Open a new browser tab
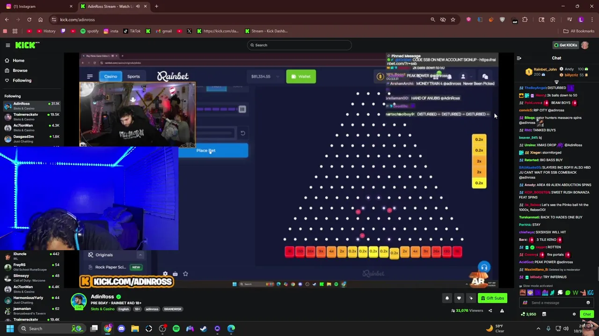Image resolution: width=599 pixels, height=336 pixels. pos(156,7)
